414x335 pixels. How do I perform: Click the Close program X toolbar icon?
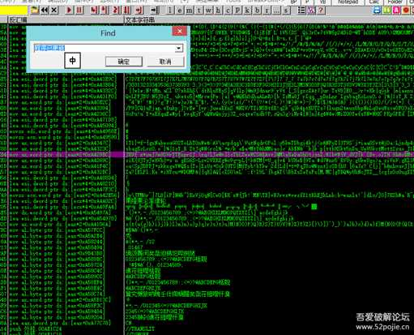54,11
